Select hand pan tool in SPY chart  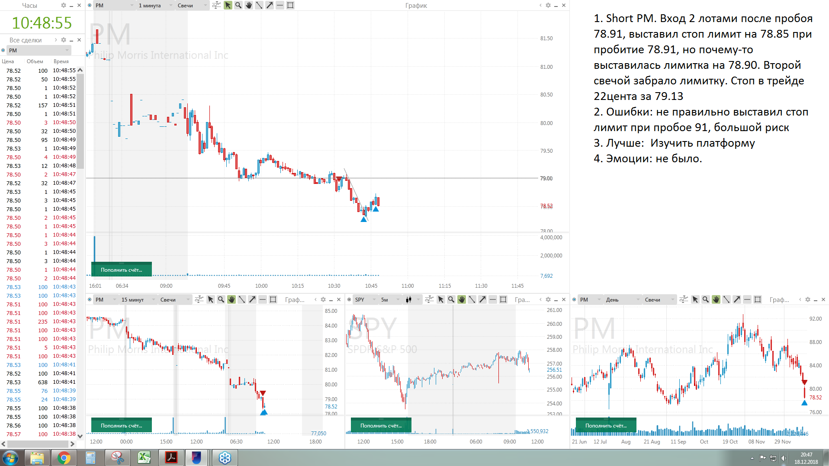[462, 299]
